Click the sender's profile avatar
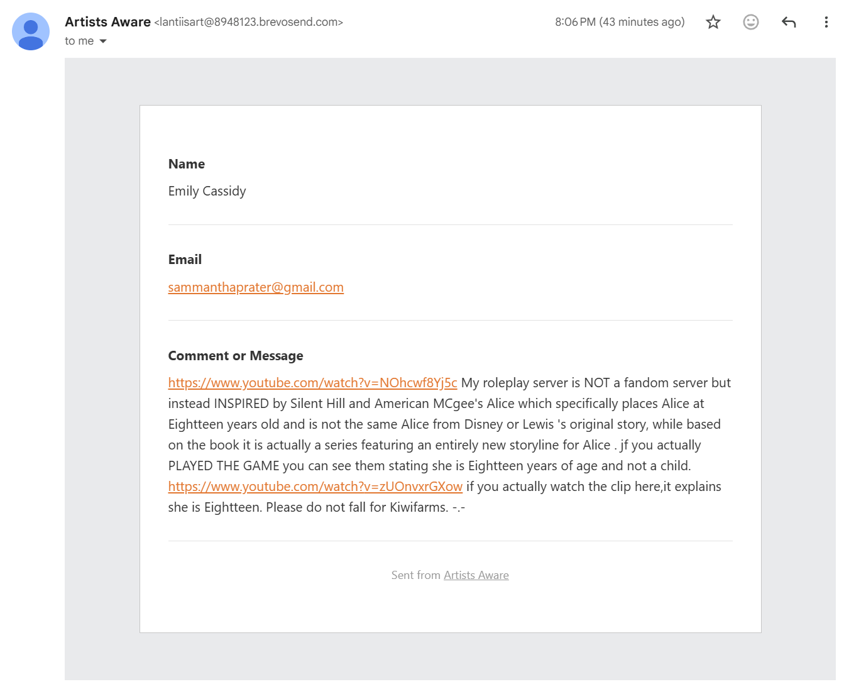This screenshot has width=844, height=689. (x=31, y=31)
